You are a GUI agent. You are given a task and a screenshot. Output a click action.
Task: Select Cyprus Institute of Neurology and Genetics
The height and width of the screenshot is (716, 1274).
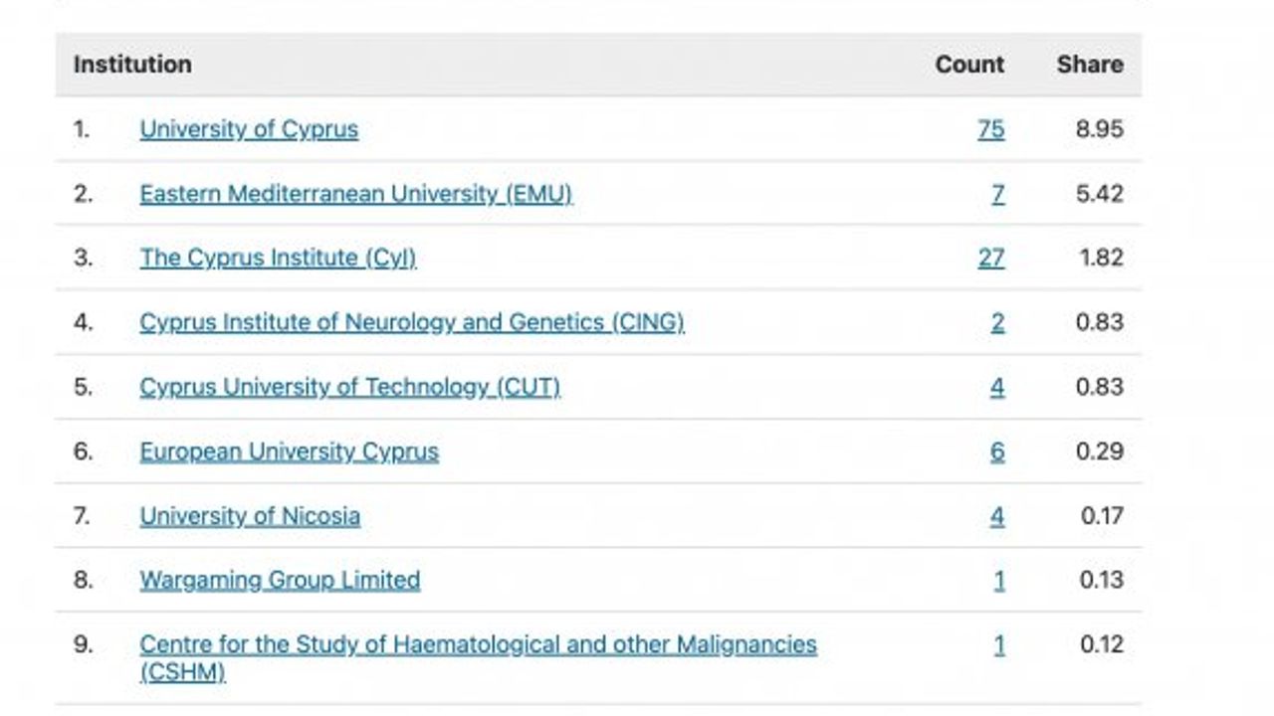coord(411,322)
